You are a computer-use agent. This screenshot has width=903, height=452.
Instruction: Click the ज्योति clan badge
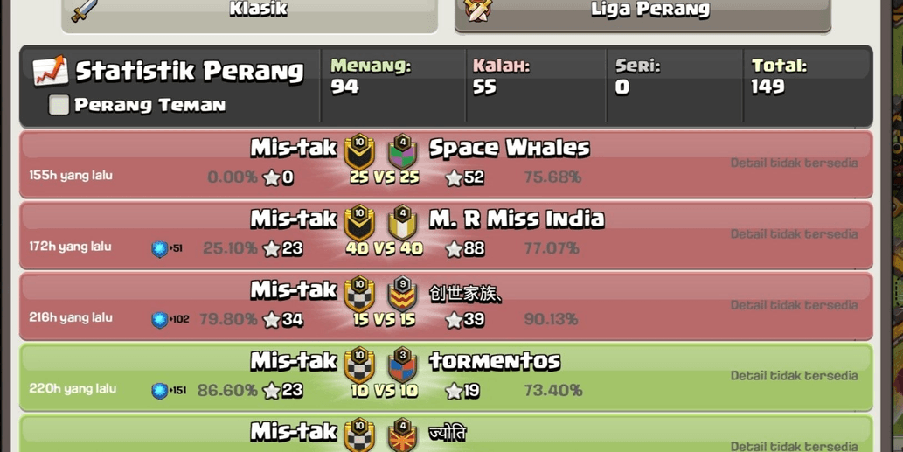(403, 435)
